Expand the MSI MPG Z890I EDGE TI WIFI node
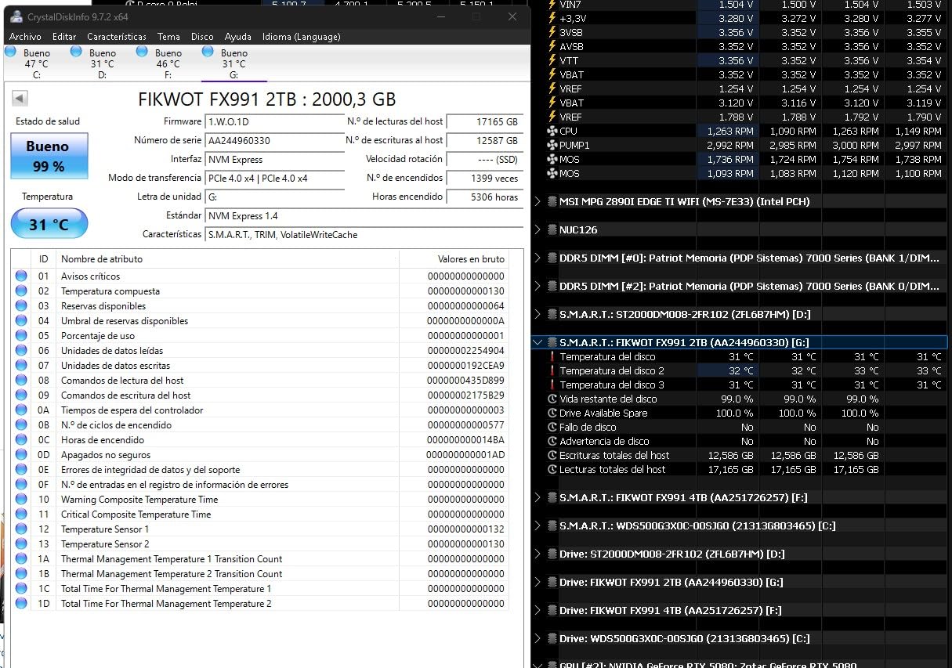952x668 pixels. pyautogui.click(x=538, y=201)
